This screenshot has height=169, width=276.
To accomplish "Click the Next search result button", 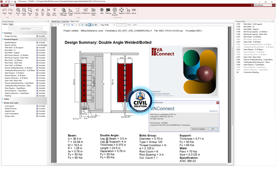I will point(135,25).
